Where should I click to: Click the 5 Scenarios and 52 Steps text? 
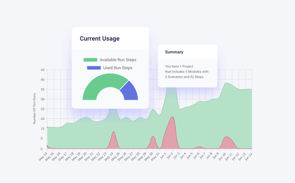[184, 77]
